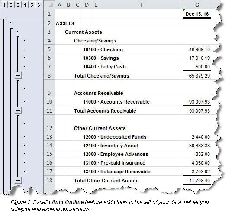Select the 3,703.02 value cell
The height and width of the screenshot is (217, 251).
point(197,172)
